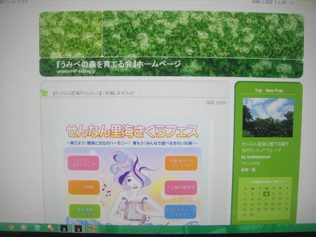This screenshot has height=237, width=316.
Task: Click New Post in the sidebar
Action: point(274,90)
